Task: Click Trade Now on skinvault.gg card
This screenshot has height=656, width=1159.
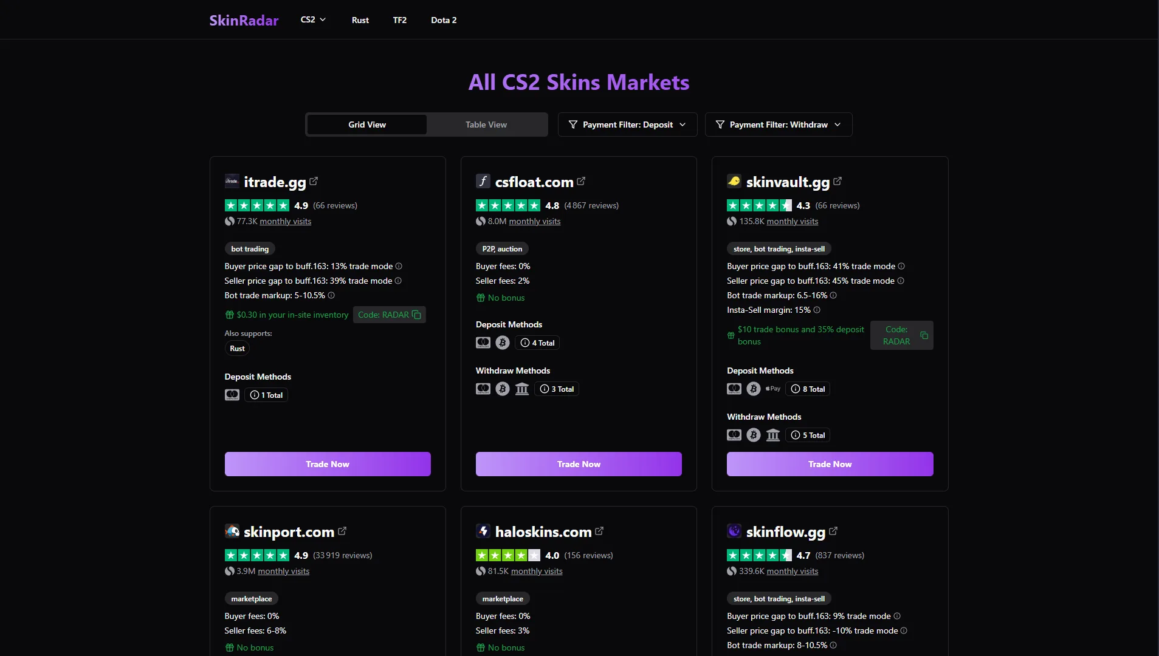Action: tap(830, 464)
